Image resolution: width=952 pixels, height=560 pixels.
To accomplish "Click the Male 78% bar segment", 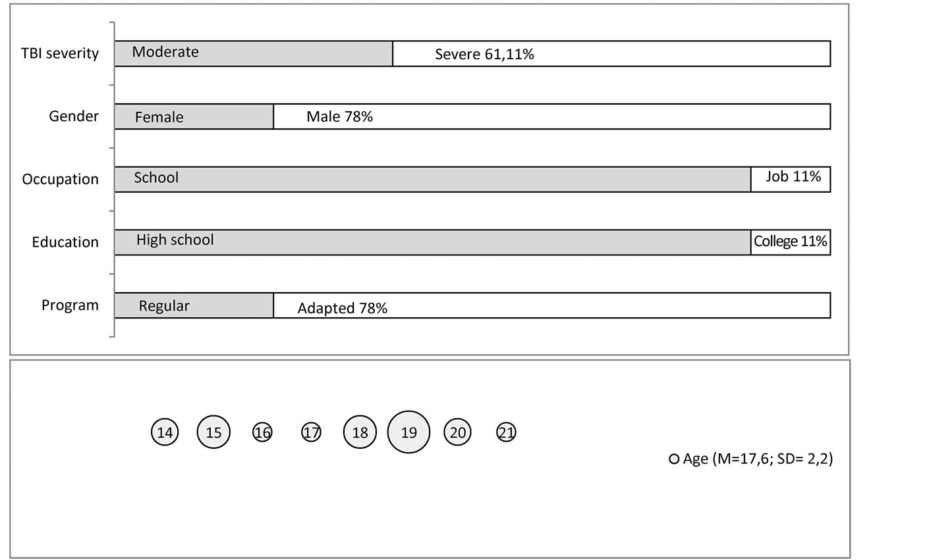I will pyautogui.click(x=552, y=116).
